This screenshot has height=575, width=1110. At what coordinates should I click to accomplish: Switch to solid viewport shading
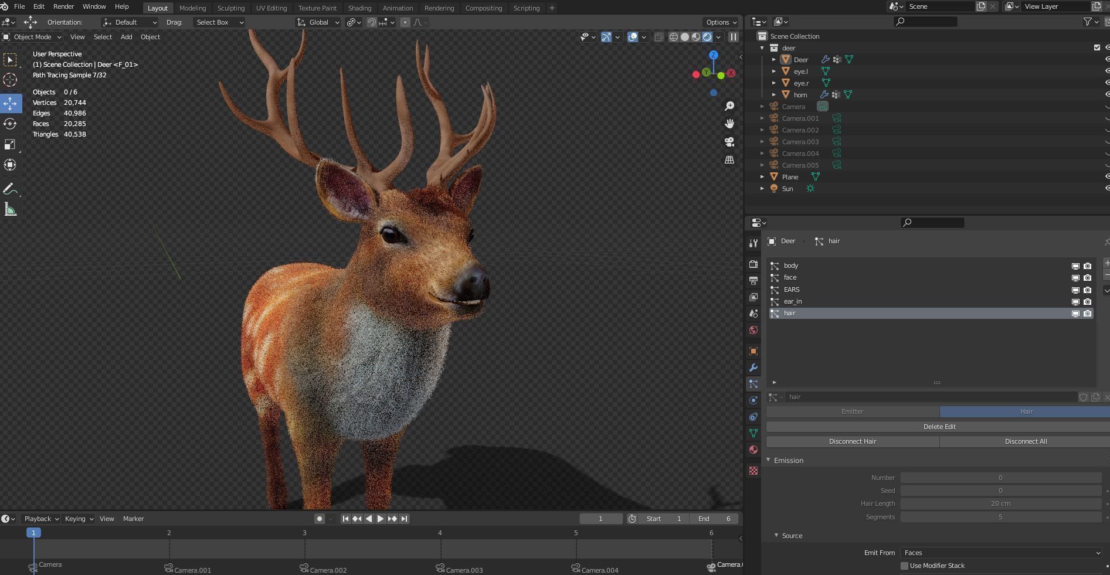pyautogui.click(x=685, y=37)
